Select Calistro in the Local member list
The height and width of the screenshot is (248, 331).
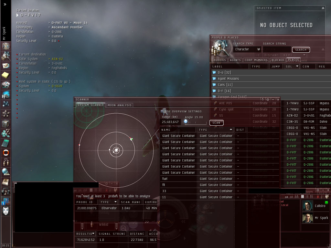(316, 206)
